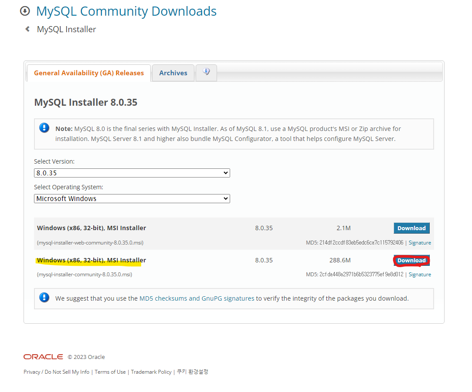Open the 쿠키 환경설정 cookie settings link
The image size is (472, 392).
[x=192, y=372]
